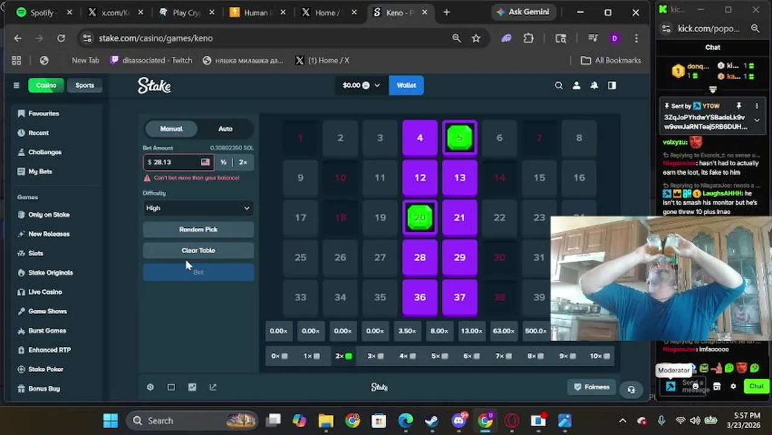Open Live Casino in the sidebar
Image resolution: width=772 pixels, height=435 pixels.
tap(45, 292)
